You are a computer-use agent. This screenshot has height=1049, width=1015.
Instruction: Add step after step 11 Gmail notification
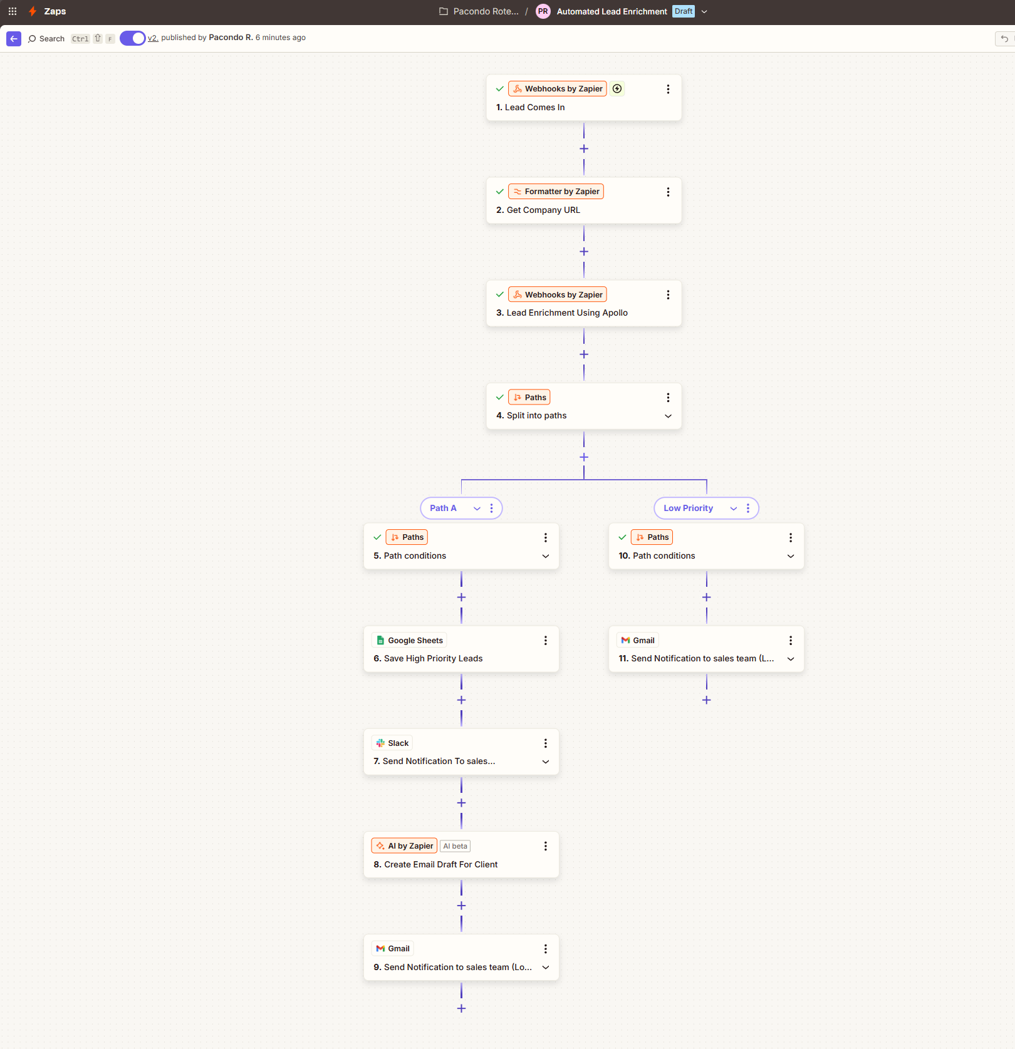pyautogui.click(x=707, y=700)
